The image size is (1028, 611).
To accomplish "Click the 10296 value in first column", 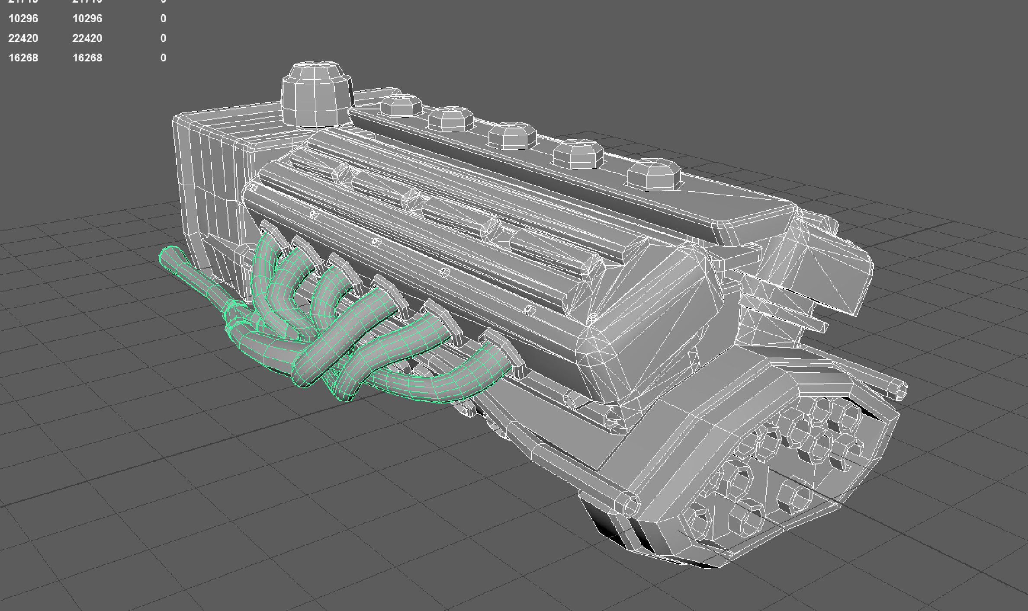I will (23, 19).
